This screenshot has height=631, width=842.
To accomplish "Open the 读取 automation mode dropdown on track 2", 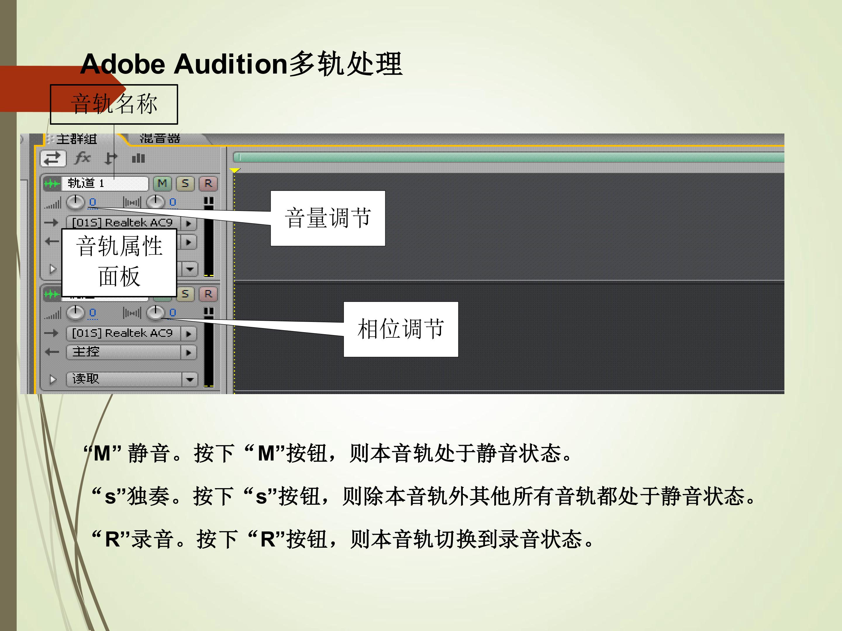I will pyautogui.click(x=189, y=379).
